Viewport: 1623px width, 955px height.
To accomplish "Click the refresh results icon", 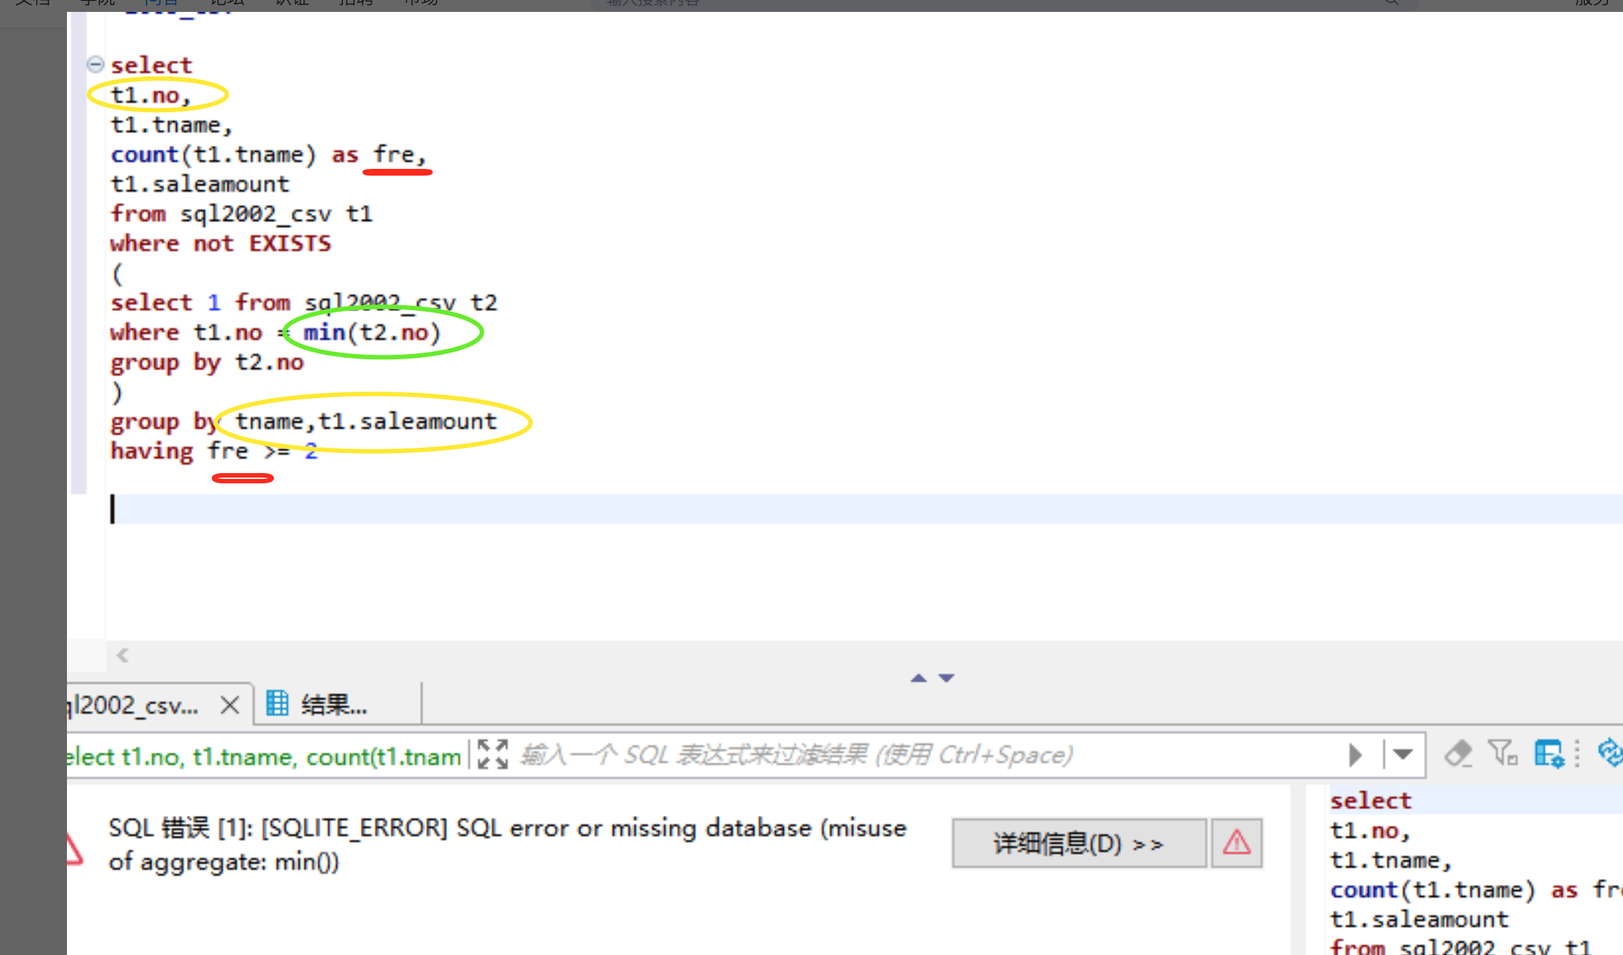I will tap(1610, 753).
